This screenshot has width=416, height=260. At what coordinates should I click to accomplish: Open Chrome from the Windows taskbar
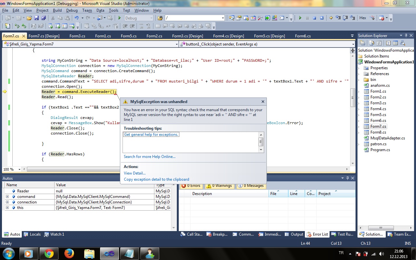click(49, 253)
